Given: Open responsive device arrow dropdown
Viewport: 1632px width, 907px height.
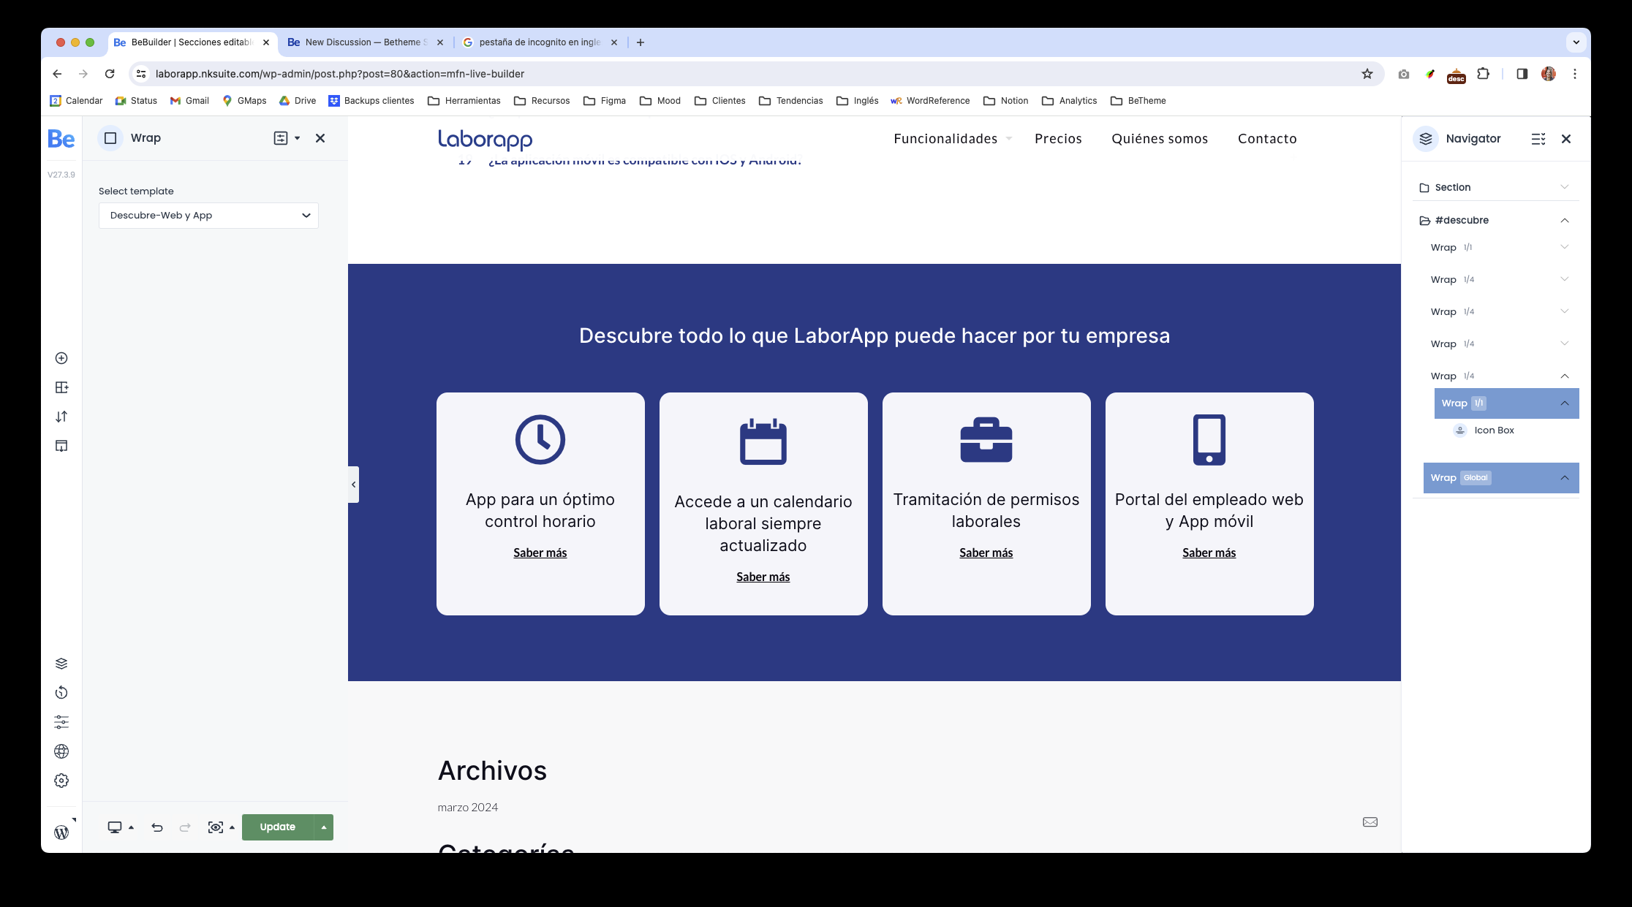Looking at the screenshot, I should 132,827.
